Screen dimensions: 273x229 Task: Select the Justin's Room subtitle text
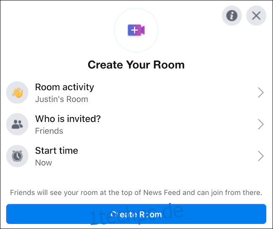(x=62, y=99)
